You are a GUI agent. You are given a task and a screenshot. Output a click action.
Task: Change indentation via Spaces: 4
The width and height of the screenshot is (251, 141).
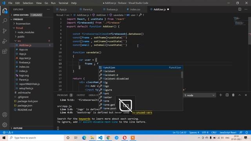point(194,132)
